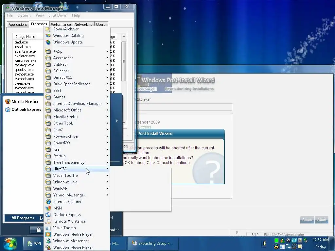Viewport: 335px width, 251px height.
Task: Click the Pause button in Post-Install Wizard
Action: [x=307, y=220]
